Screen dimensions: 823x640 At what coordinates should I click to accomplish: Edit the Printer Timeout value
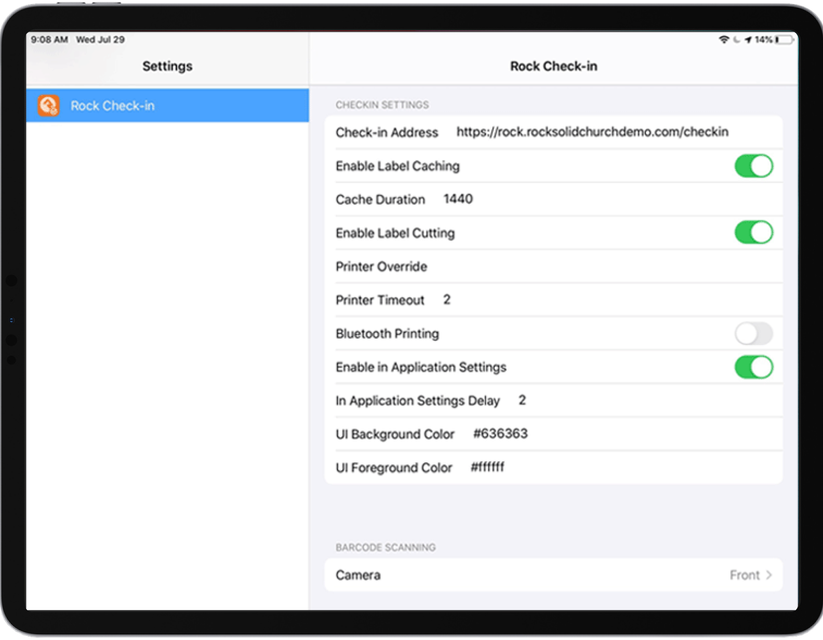tap(447, 300)
